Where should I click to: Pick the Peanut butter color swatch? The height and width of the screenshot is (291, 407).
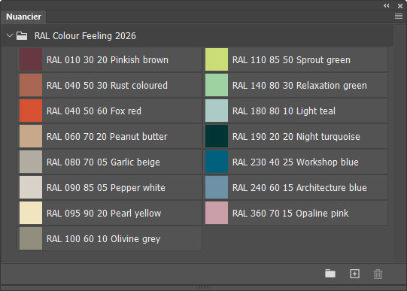point(31,136)
